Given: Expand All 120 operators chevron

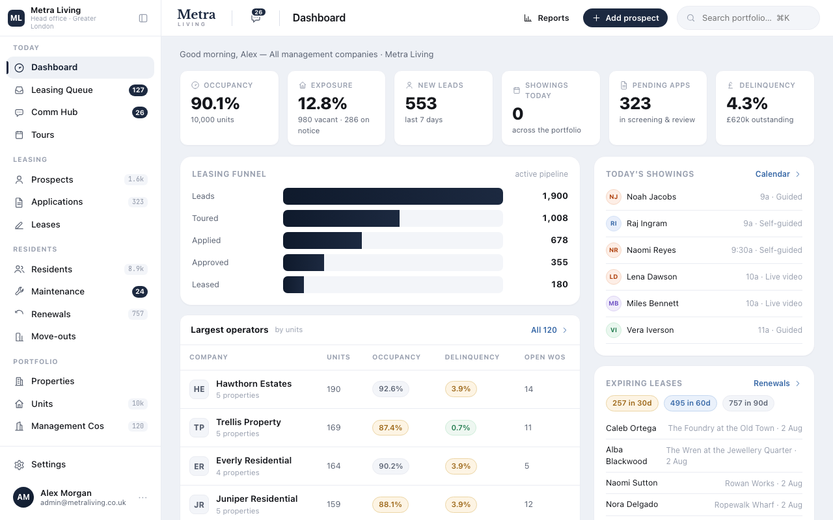Looking at the screenshot, I should [565, 330].
